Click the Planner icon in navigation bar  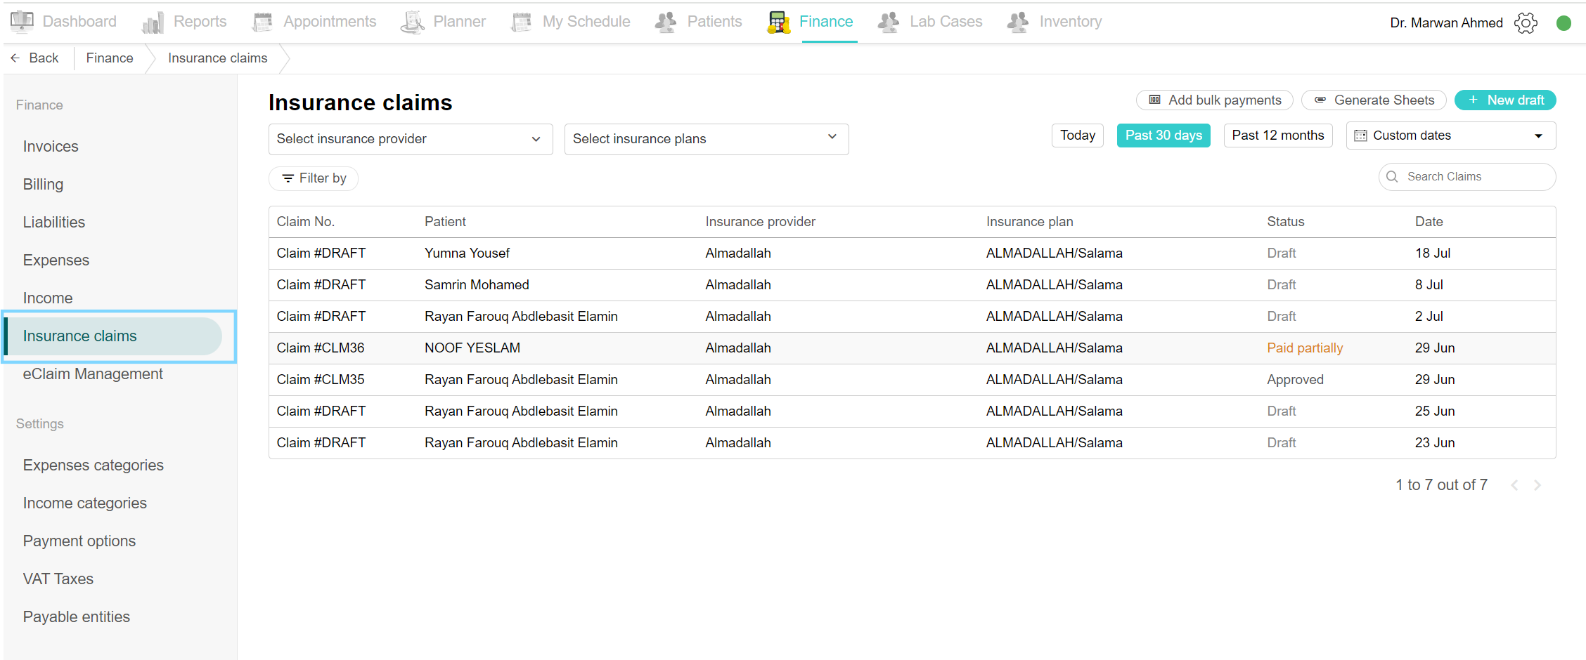413,22
